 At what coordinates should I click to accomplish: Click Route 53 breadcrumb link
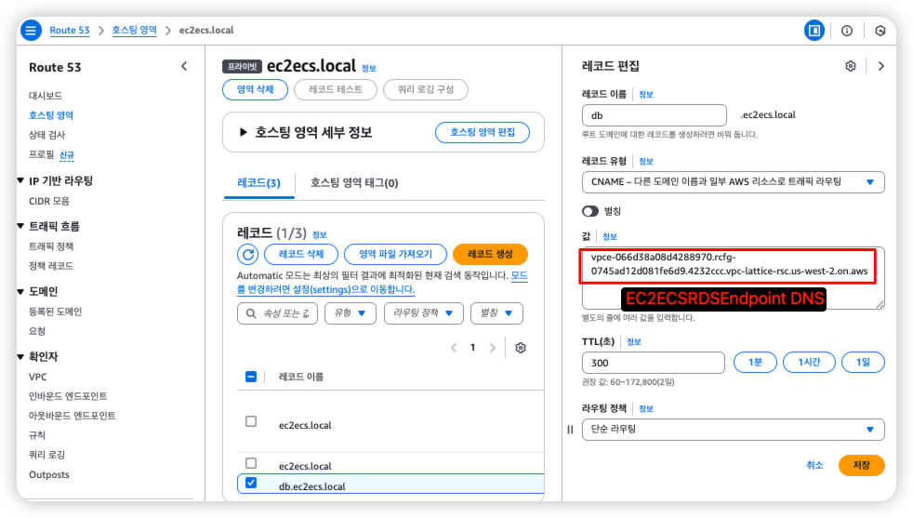pyautogui.click(x=70, y=31)
